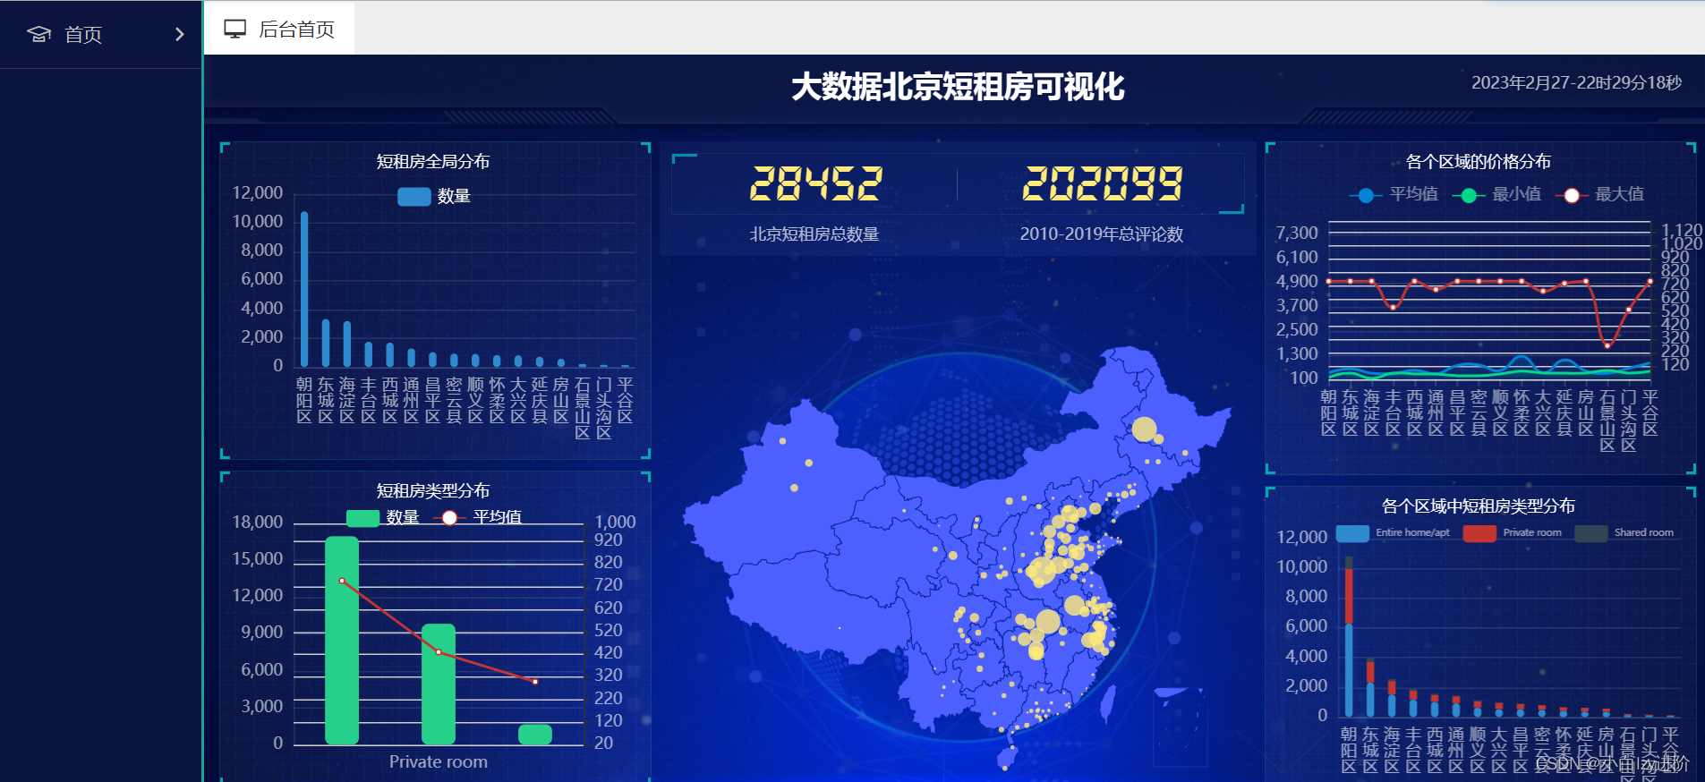Expand the 首页 sidebar menu chevron
1705x782 pixels.
click(x=179, y=34)
